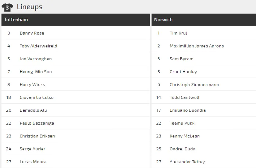Select Bamidele Alli from the list

tap(33, 110)
